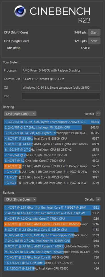Select the orange Ryzen 5 7430U single core bar
Viewport: 105px width, 277px height.
pos(52,224)
